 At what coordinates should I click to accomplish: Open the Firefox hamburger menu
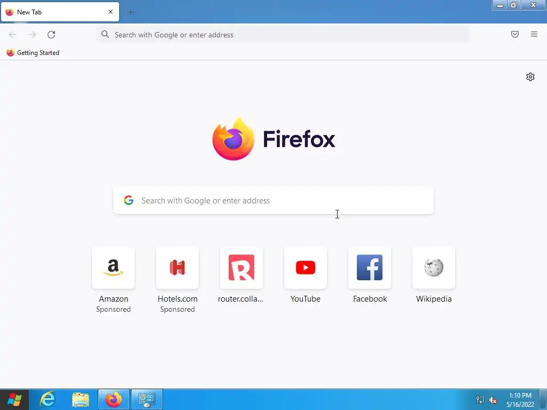534,34
